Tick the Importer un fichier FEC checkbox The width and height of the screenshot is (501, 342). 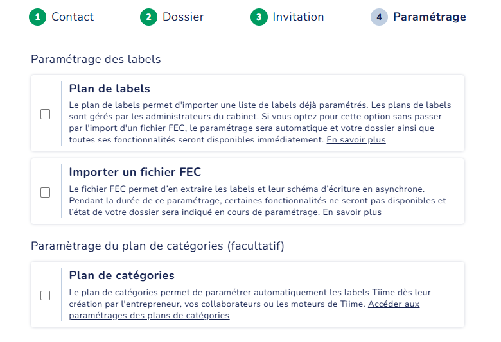46,192
